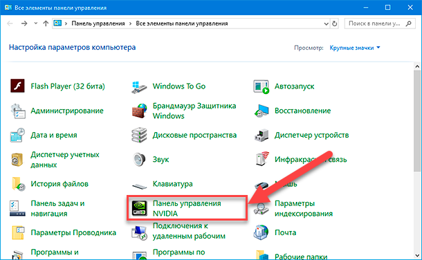Open Панель управления NVIDIA link
This screenshot has height=260, width=422.
[x=187, y=208]
